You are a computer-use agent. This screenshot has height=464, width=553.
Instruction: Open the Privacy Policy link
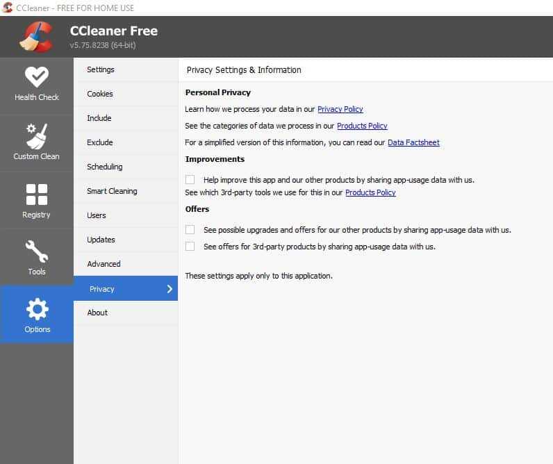(340, 109)
